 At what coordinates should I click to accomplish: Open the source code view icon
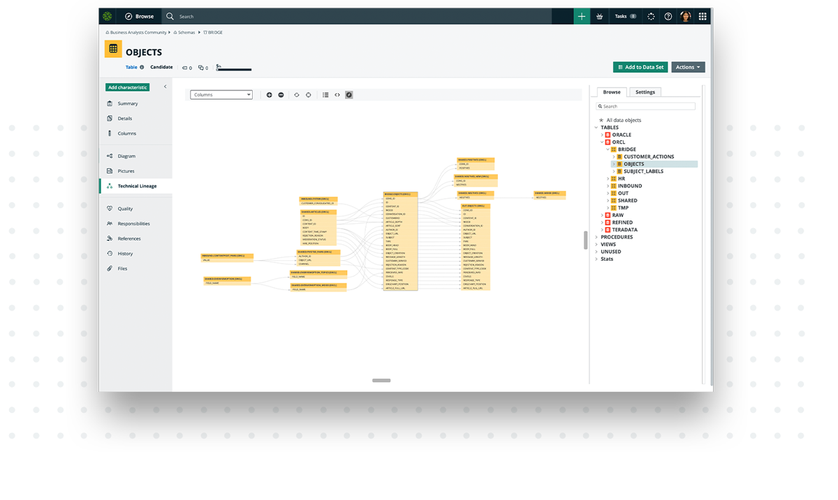pos(337,94)
